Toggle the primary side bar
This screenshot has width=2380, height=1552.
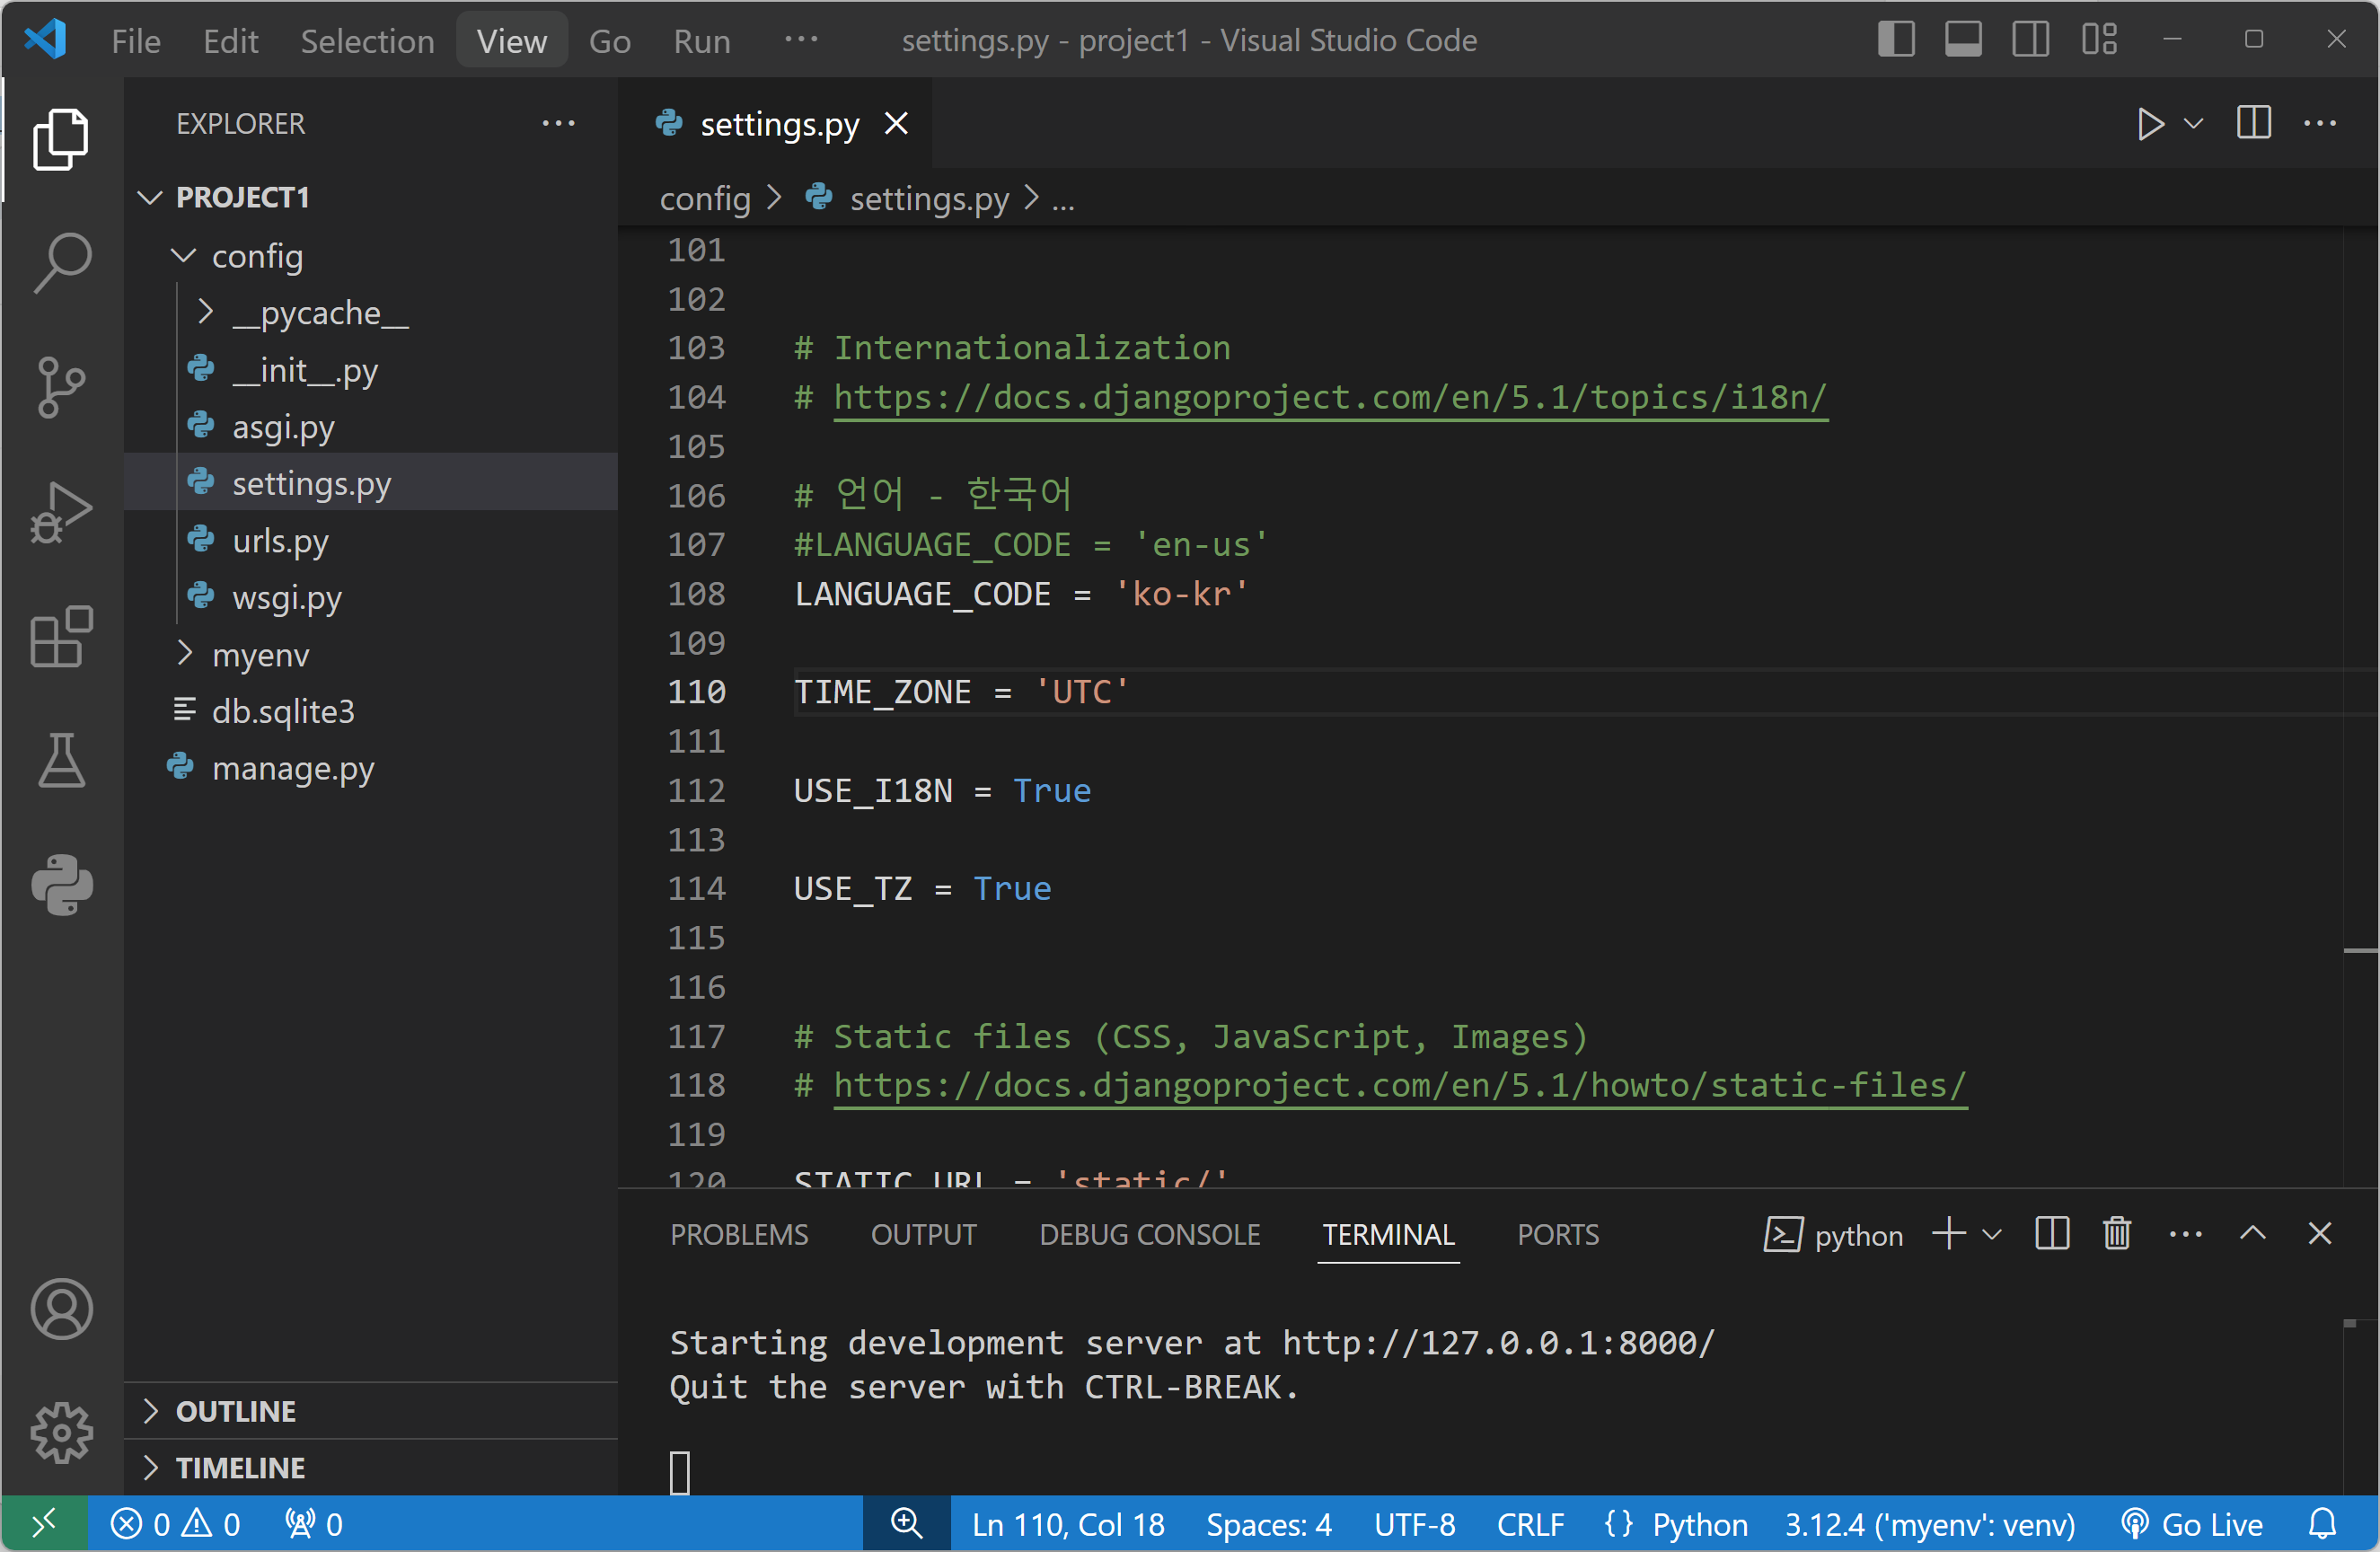point(1896,40)
